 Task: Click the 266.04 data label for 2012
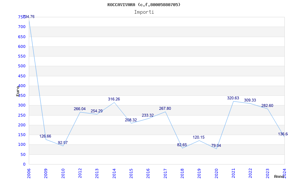click(80, 109)
